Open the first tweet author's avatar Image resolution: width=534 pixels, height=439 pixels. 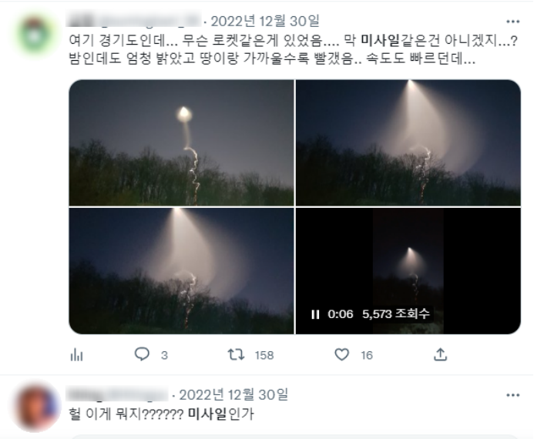[x=35, y=35]
